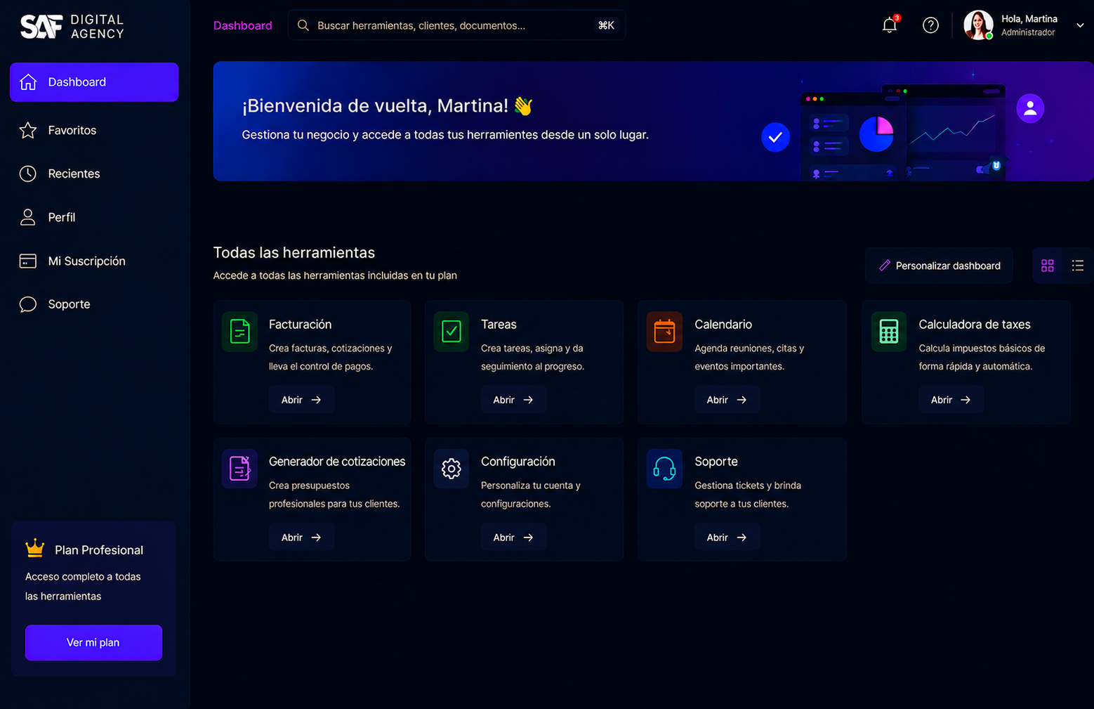Screen dimensions: 1094x709
Task: Click the Ver mi plan button
Action: (93, 642)
